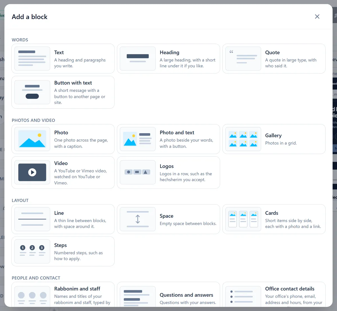The width and height of the screenshot is (337, 311).
Task: Click the "Text" block title
Action: tap(59, 52)
